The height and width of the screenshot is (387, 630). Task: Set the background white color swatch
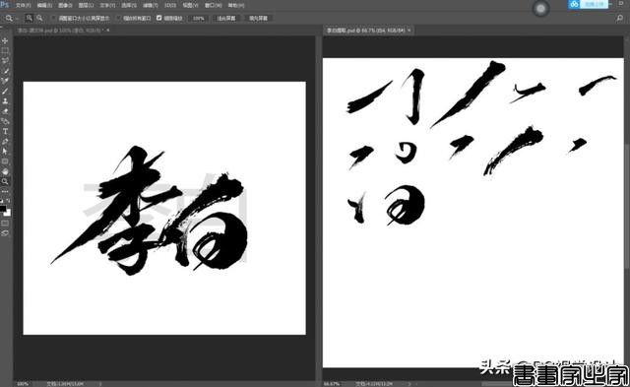coord(8,214)
